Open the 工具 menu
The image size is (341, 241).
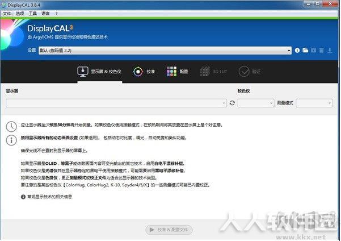coord(32,14)
